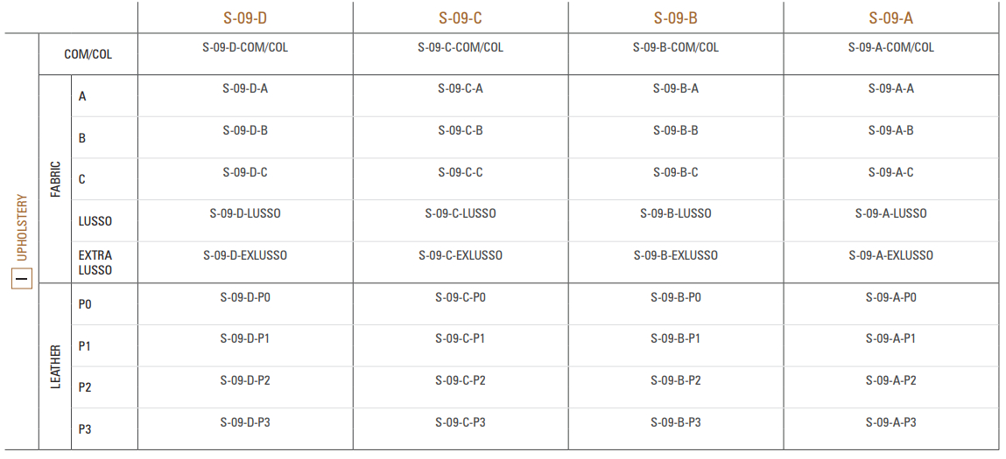Click code S-09-C-A in the table

pos(460,89)
